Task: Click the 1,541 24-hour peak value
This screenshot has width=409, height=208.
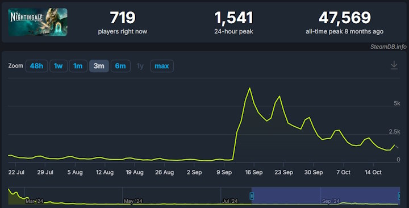Action: pyautogui.click(x=233, y=18)
